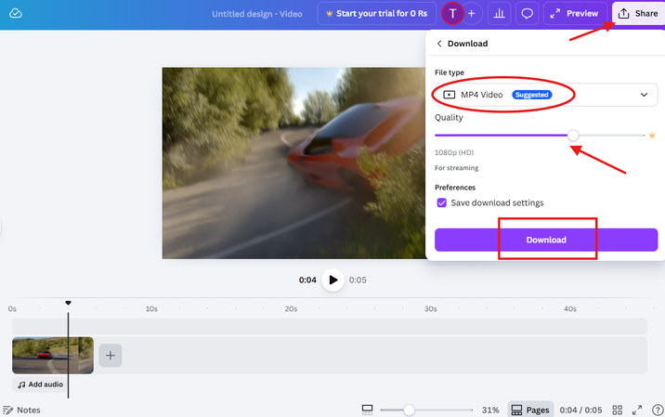Adjust the Quality slider handle
This screenshot has height=417, width=665.
pos(573,136)
